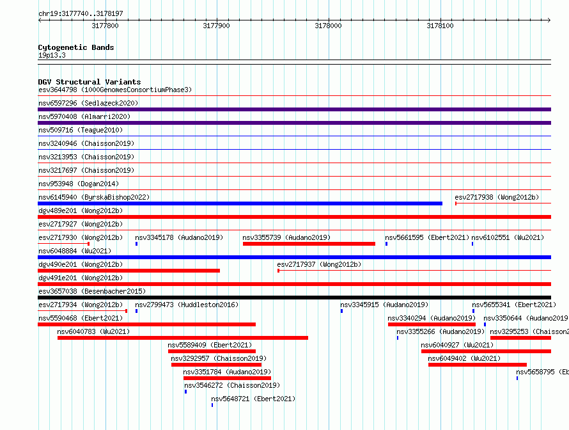
Task: Open the esv2717937 (Wong2012b) variant label
Action: tap(319, 264)
